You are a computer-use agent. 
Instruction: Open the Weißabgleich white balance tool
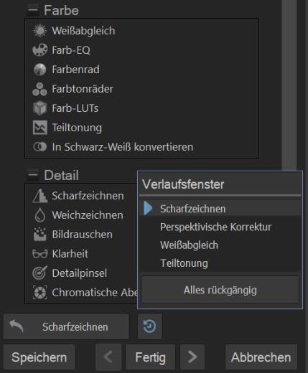74,31
